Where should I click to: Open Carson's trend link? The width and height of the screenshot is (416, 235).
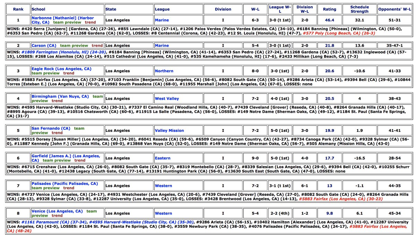pyautogui.click(x=97, y=45)
